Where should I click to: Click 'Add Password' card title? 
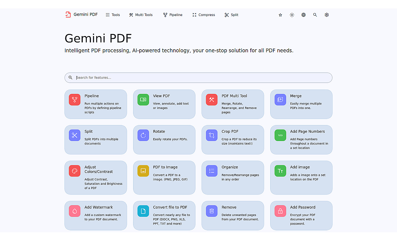303,207
